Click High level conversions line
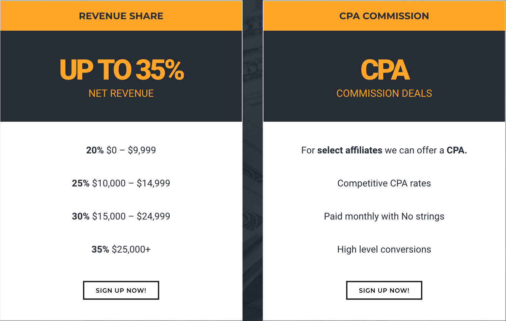506x321 pixels. pos(384,250)
